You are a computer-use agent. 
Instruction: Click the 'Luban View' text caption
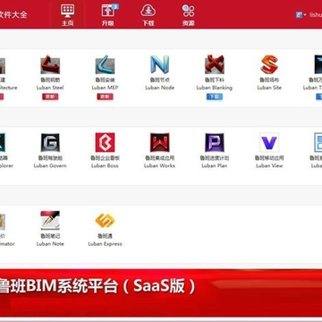pos(269,165)
